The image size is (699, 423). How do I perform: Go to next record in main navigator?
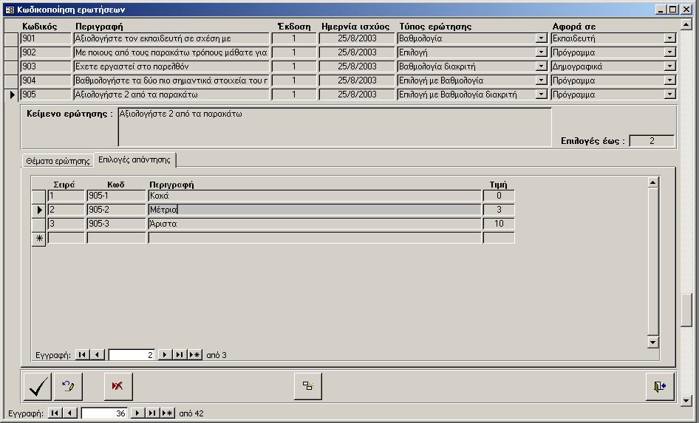[x=136, y=413]
